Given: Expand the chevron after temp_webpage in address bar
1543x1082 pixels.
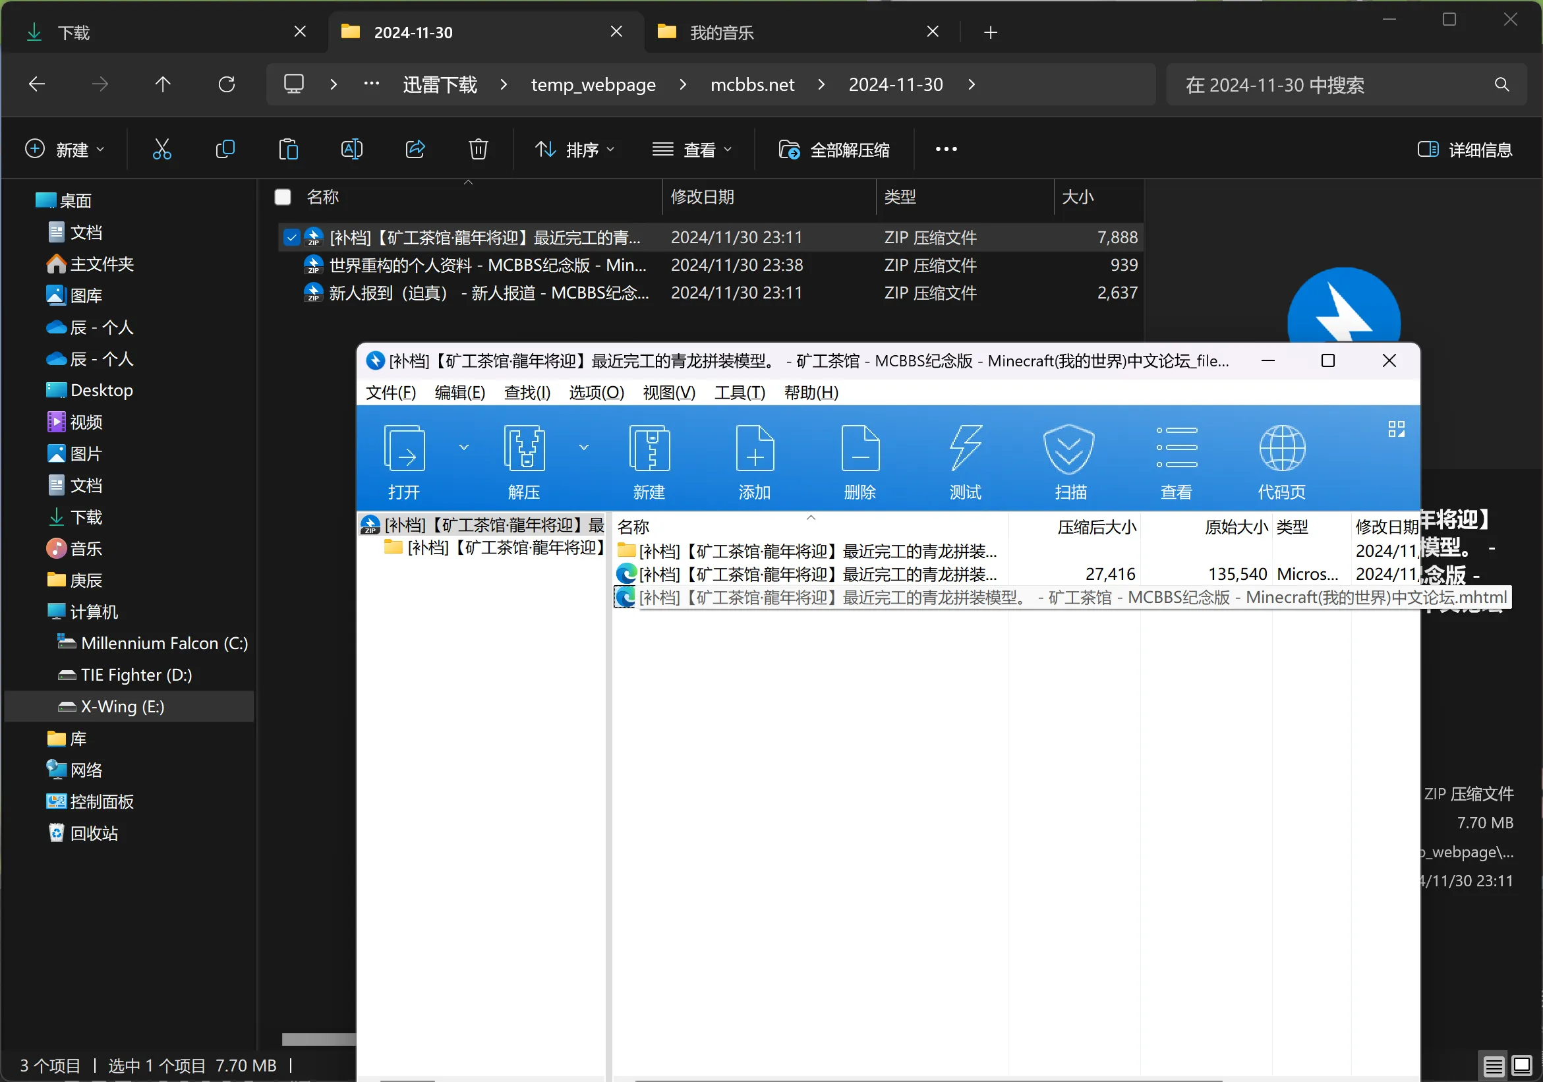Looking at the screenshot, I should (x=683, y=84).
